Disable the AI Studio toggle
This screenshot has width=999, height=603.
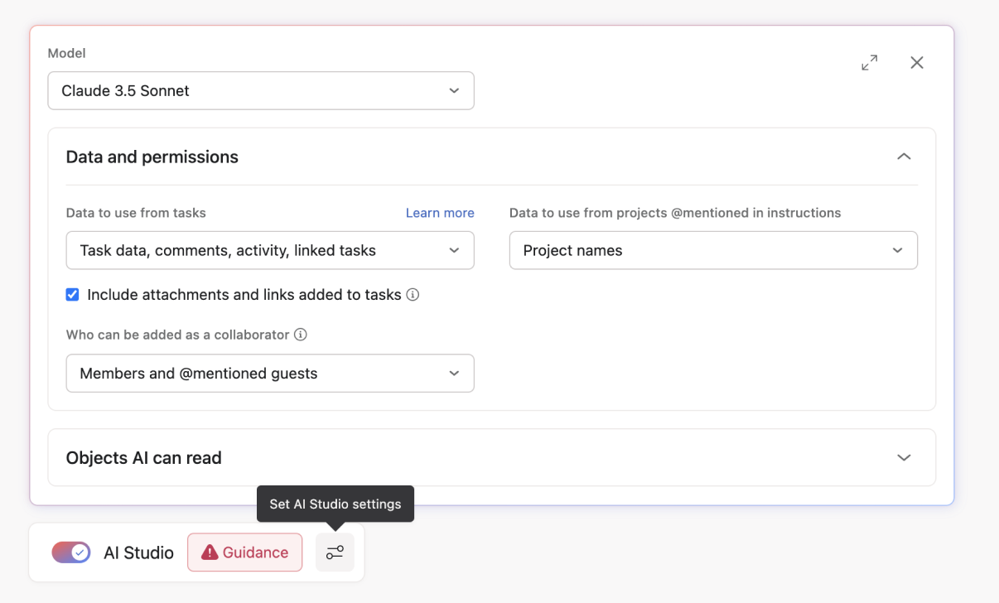click(x=70, y=552)
